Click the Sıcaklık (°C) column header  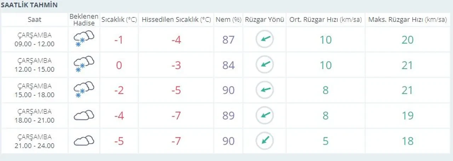[119, 20]
